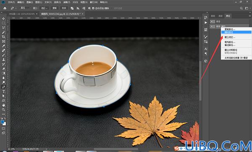
Task: Open the History panel icon
Action: pos(206,17)
